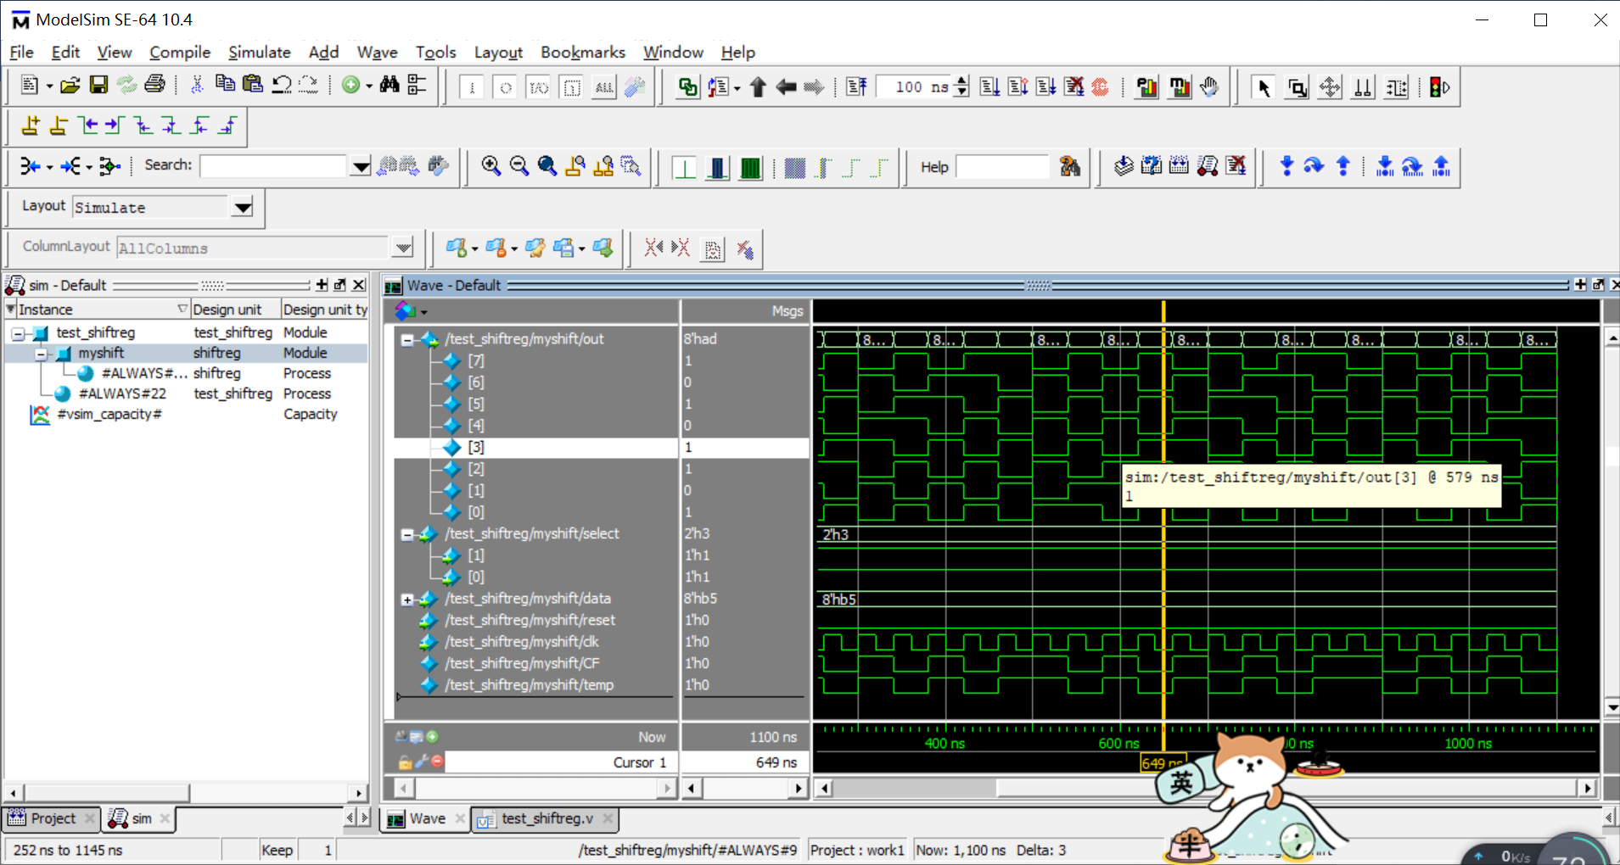
Task: Open the ColumnLayout AllColumns dropdown
Action: coord(403,248)
